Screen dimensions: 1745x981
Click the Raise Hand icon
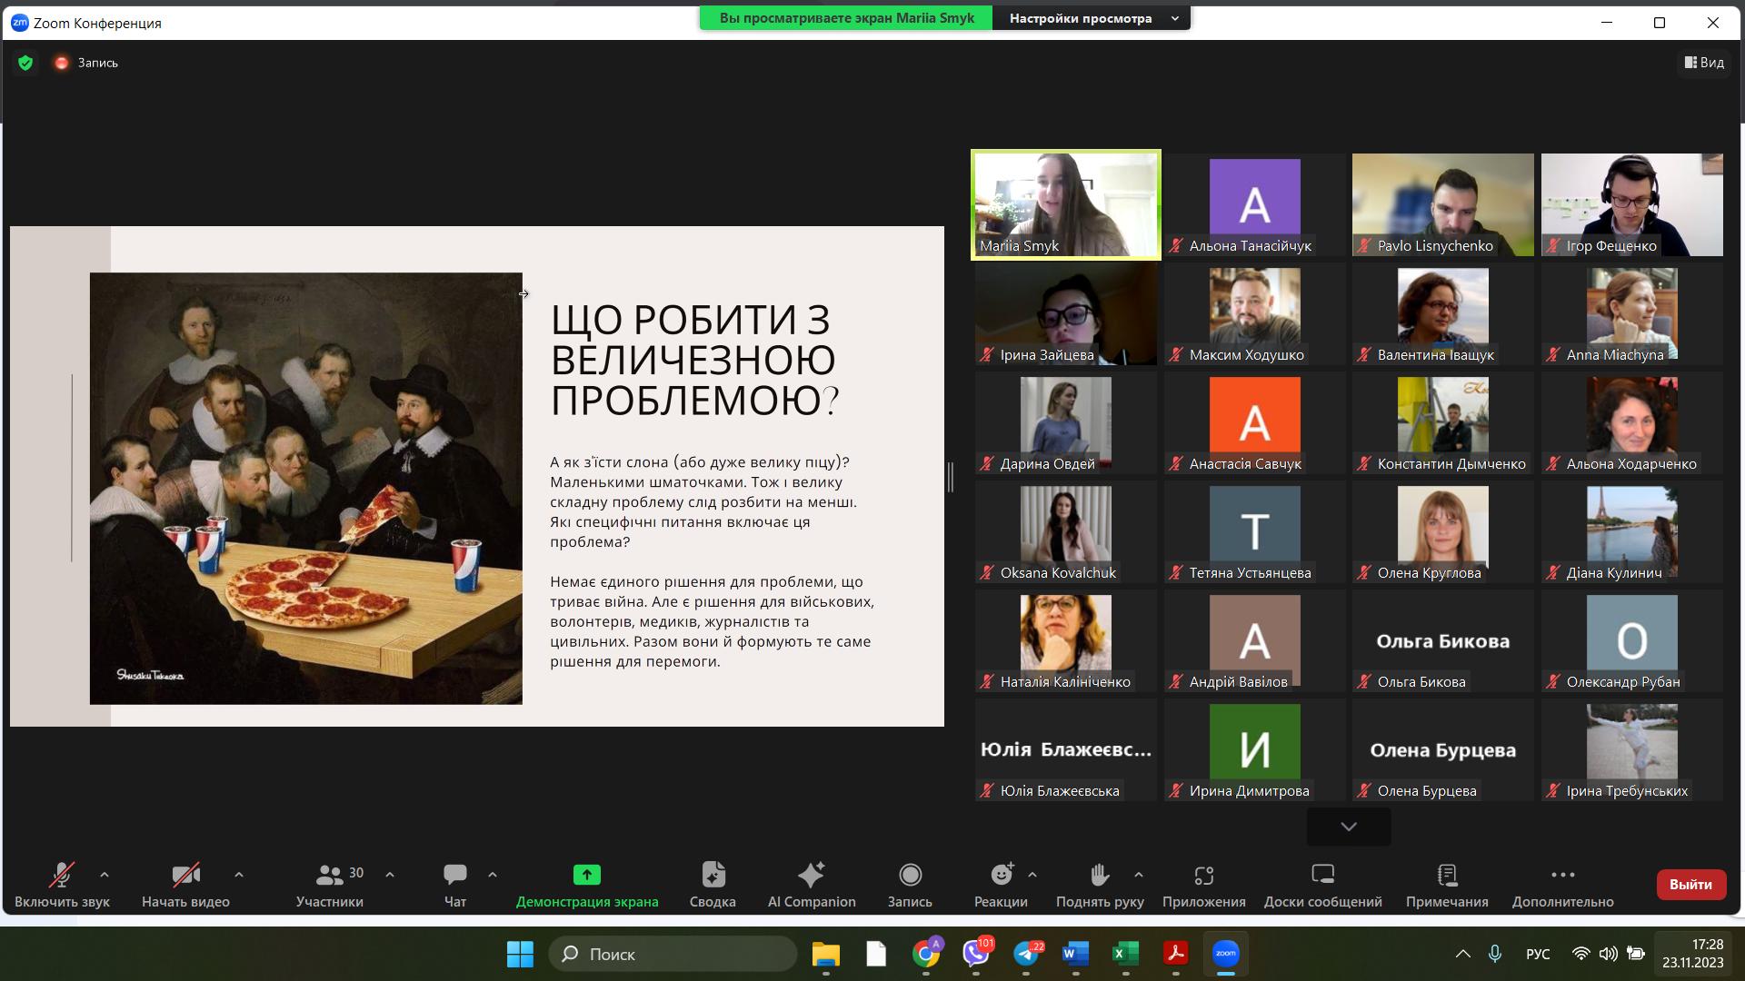1099,875
